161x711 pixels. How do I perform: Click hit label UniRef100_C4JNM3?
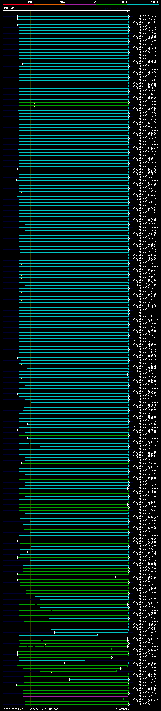point(144,277)
